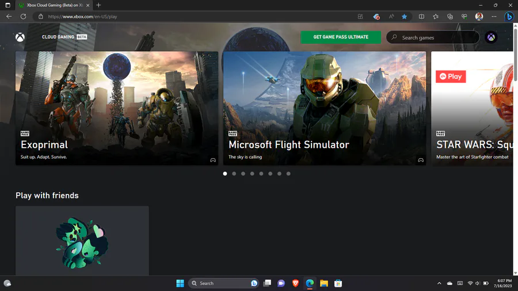Open Brave browser from the taskbar
Screen dimensions: 518x291
[x=296, y=283]
